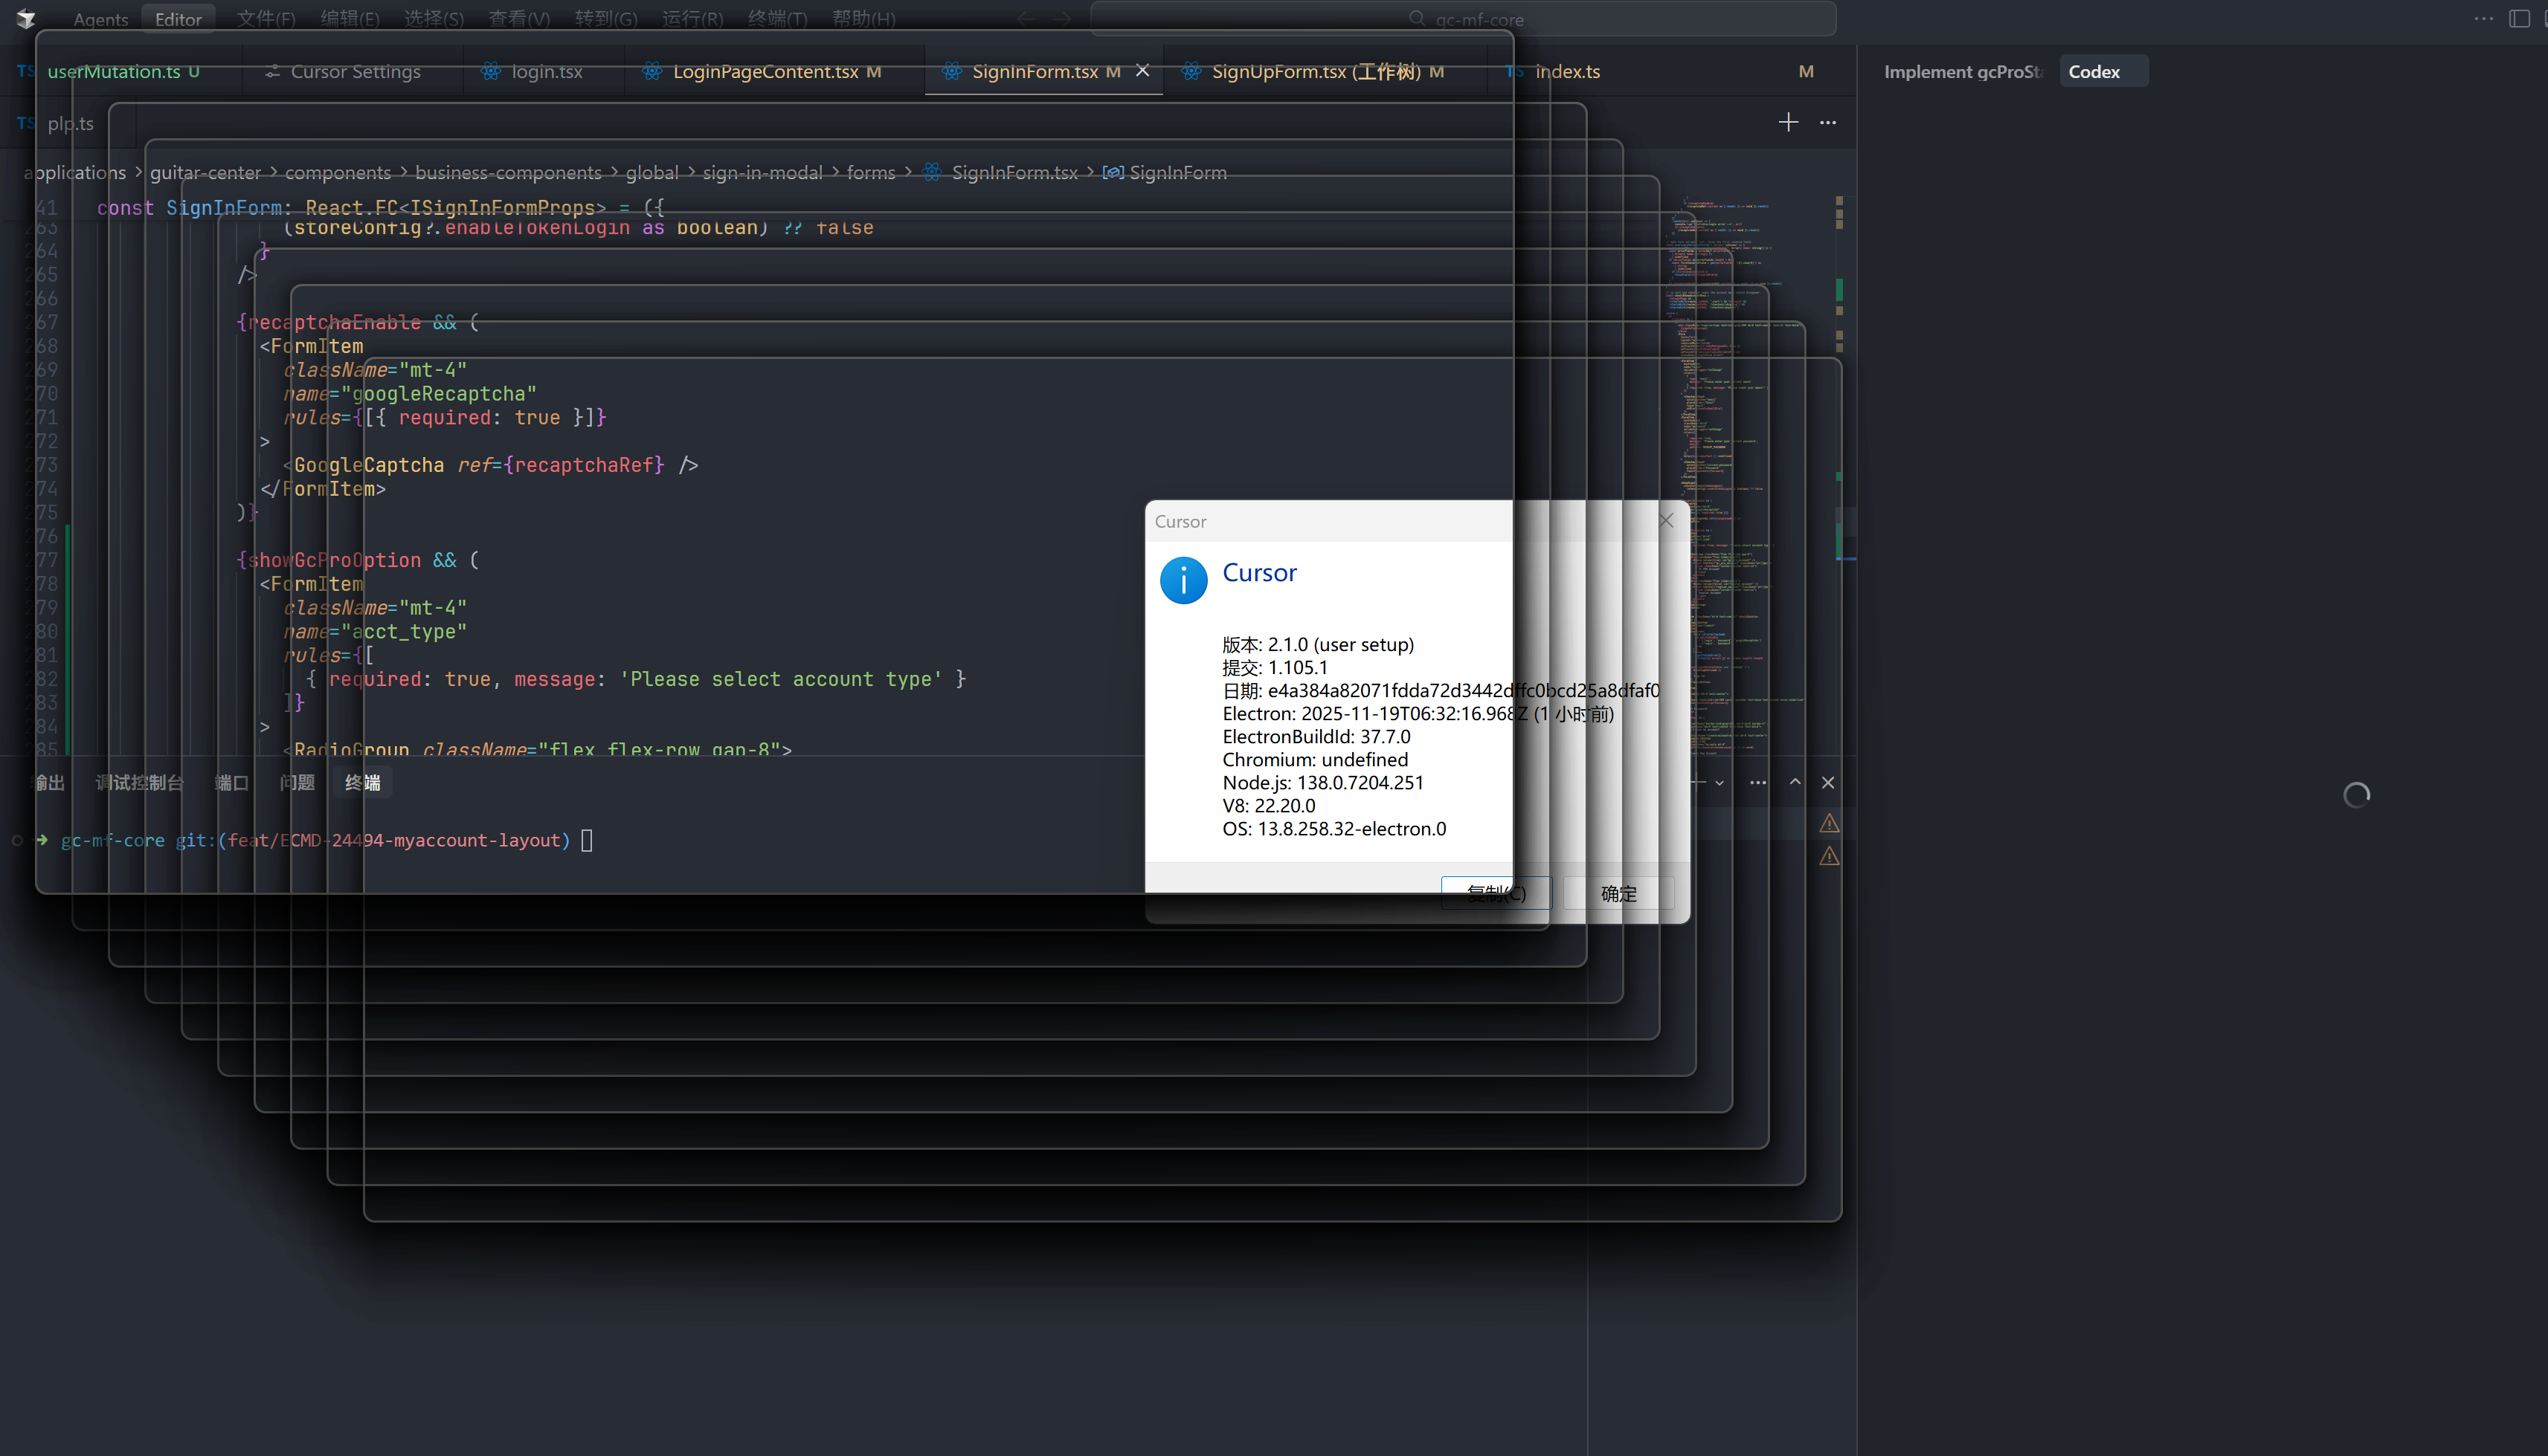The image size is (2548, 1456).
Task: Switch to Editor mode in the title bar
Action: 178,19
